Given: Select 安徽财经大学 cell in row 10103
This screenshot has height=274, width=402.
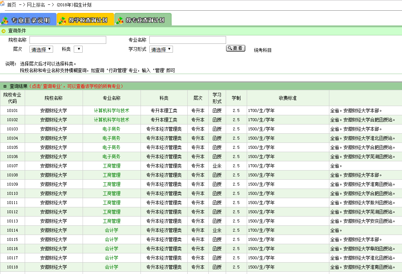Looking at the screenshot, I should [x=53, y=129].
